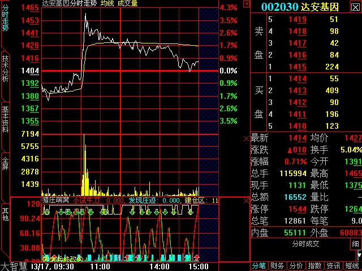Click sell level 5 price 1419
Image resolution: width=362 pixels, height=271 pixels.
pos(298,19)
